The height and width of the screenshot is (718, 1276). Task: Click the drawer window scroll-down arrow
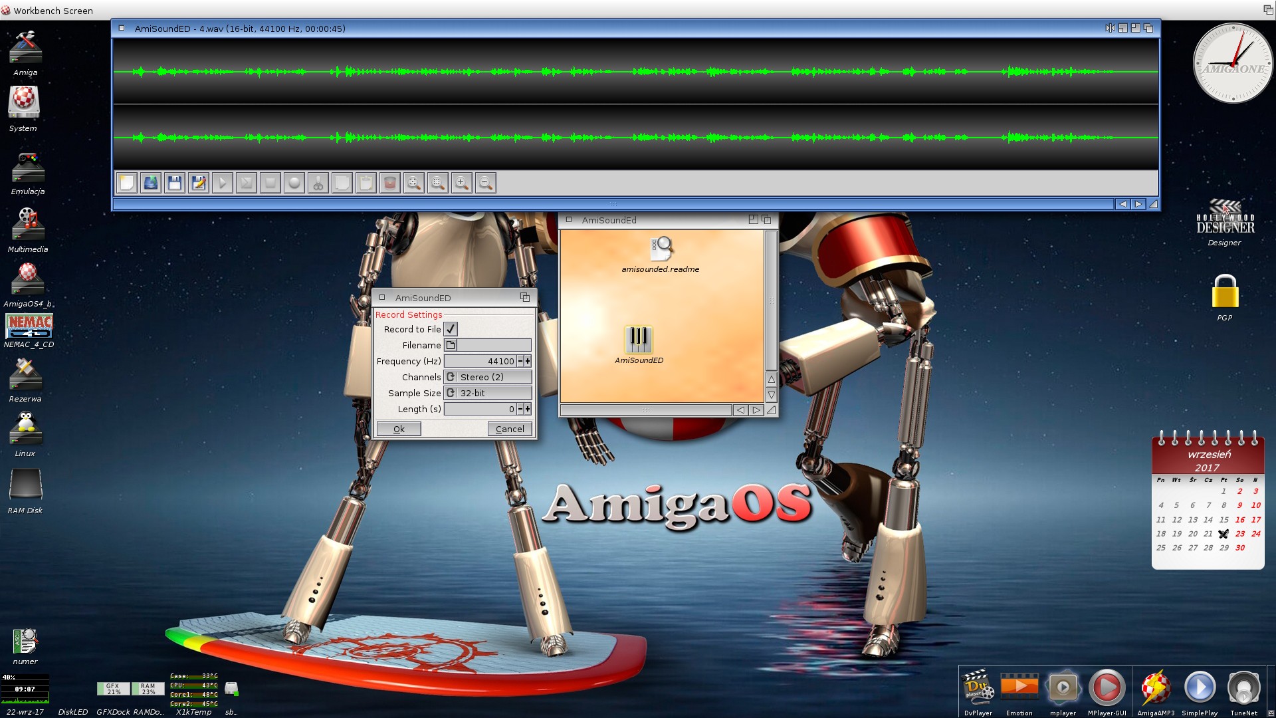click(x=772, y=395)
